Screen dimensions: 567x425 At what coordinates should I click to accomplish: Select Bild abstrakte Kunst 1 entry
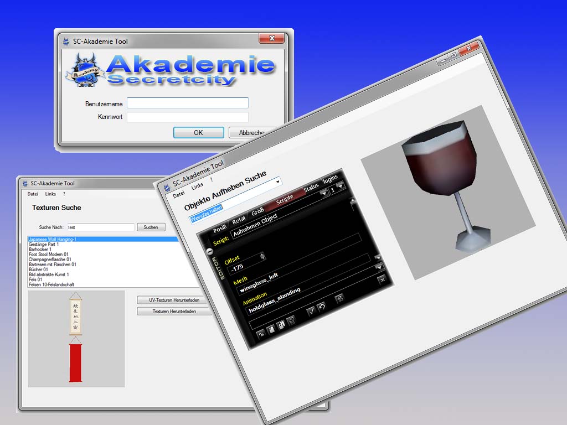pyautogui.click(x=49, y=274)
